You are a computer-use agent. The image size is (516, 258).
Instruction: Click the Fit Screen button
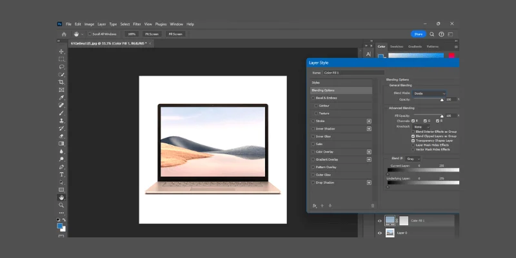click(x=152, y=34)
